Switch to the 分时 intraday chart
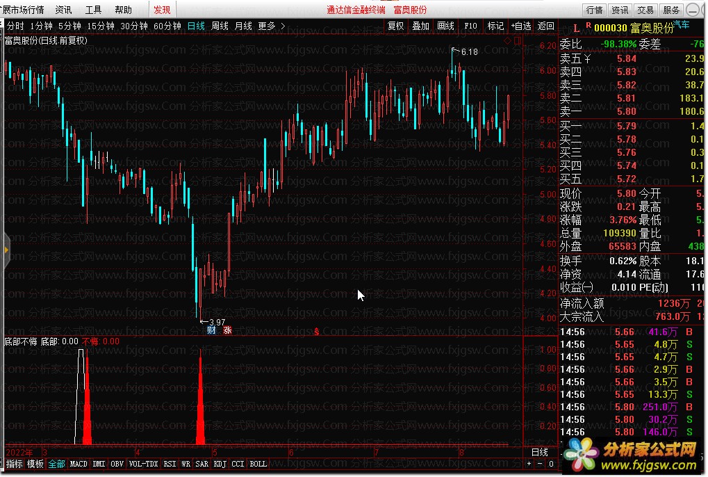708x477 pixels. 15,26
